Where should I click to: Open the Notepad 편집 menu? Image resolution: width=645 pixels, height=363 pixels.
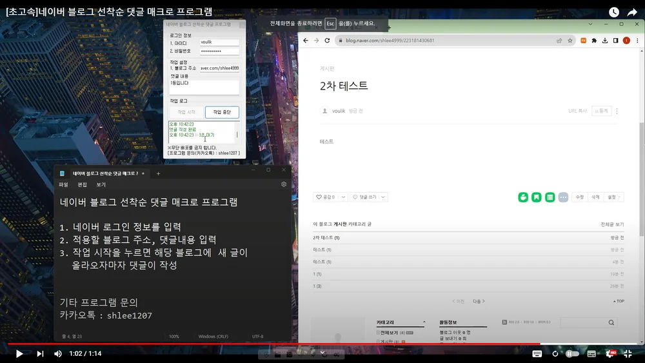point(83,184)
